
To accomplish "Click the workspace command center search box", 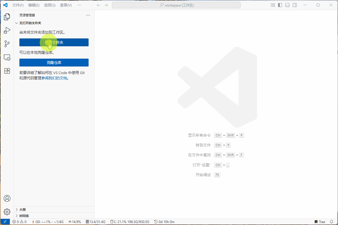I will (x=176, y=5).
